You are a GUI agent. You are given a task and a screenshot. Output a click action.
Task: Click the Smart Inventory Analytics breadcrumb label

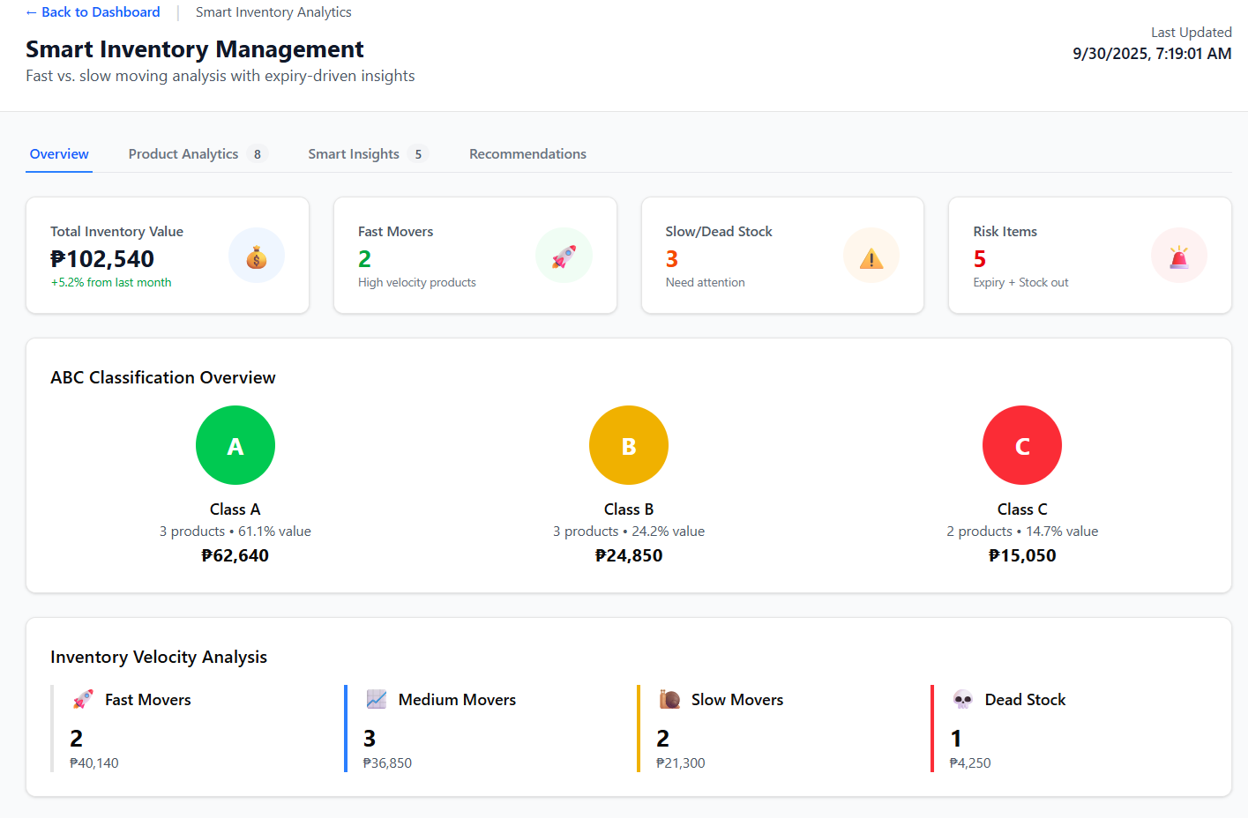point(273,11)
